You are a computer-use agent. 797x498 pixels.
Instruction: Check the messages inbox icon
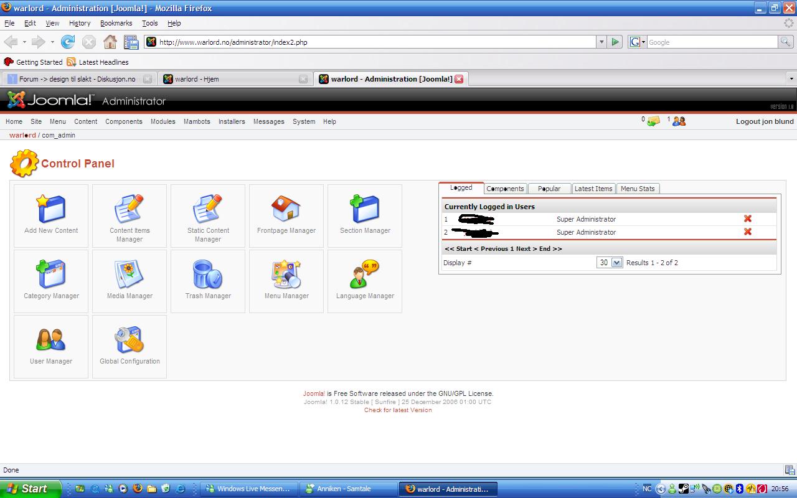tap(653, 121)
